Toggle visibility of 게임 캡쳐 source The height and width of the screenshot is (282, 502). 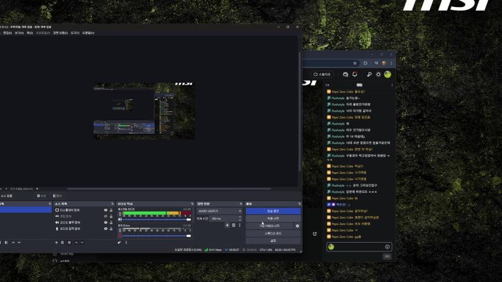click(x=106, y=216)
